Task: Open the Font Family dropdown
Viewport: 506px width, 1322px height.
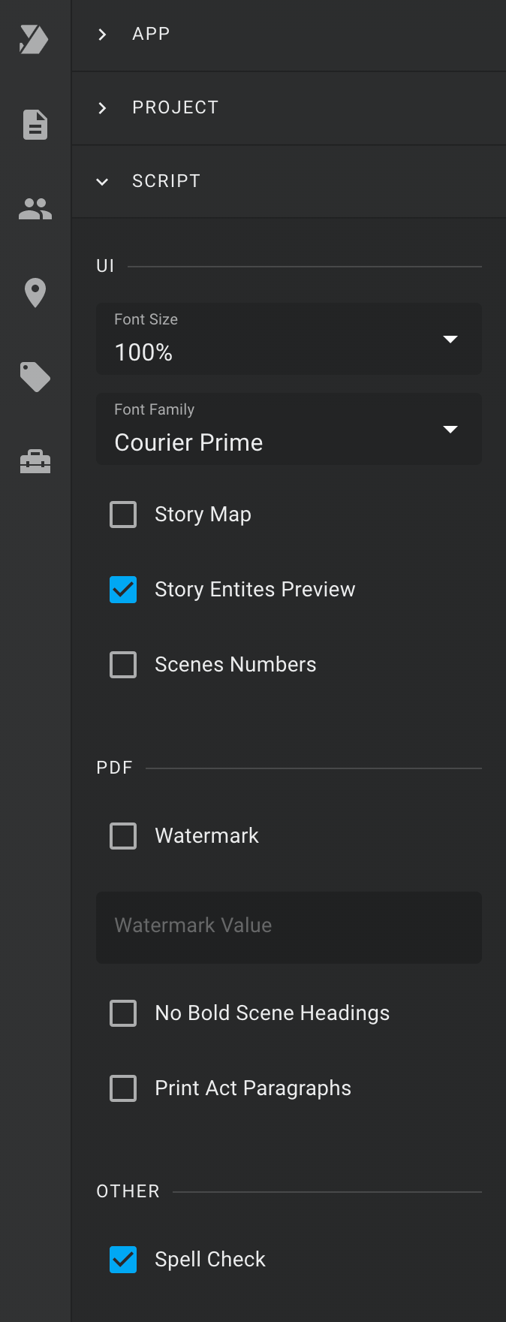Action: [289, 429]
